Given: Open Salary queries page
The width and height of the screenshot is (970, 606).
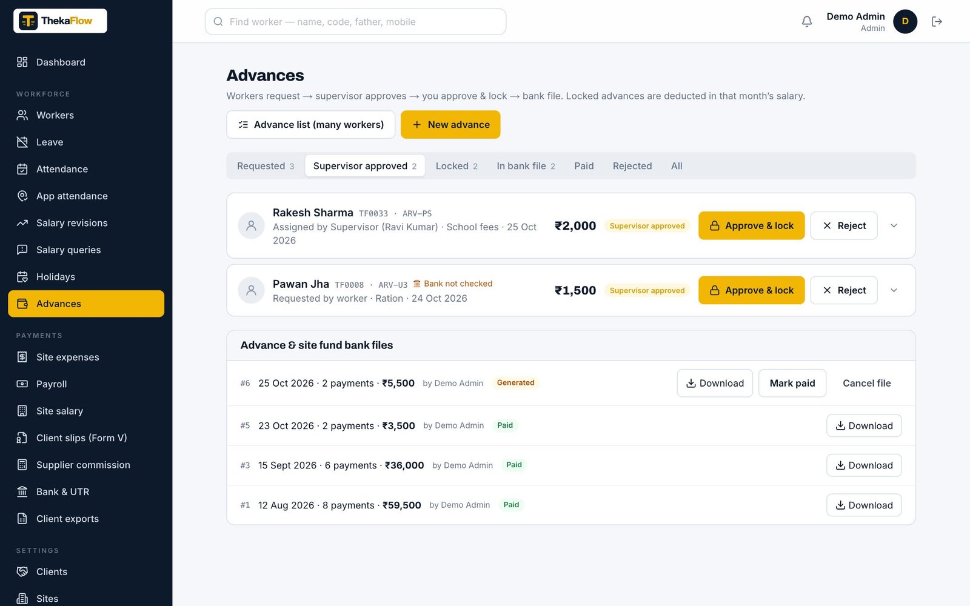Looking at the screenshot, I should tap(86, 250).
